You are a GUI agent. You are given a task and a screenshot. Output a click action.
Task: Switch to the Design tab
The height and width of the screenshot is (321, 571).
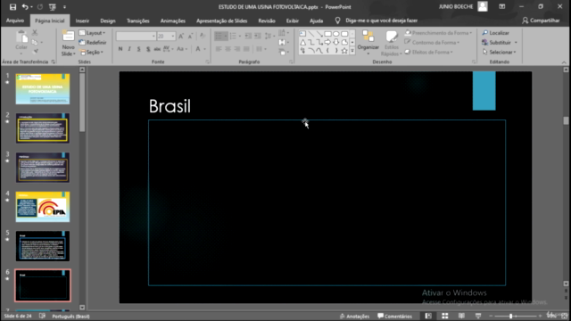(108, 21)
